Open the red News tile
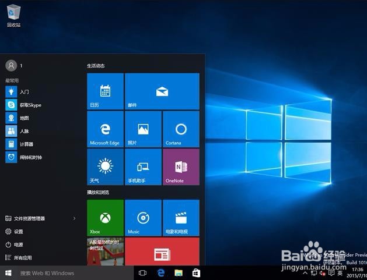 tap(162, 251)
